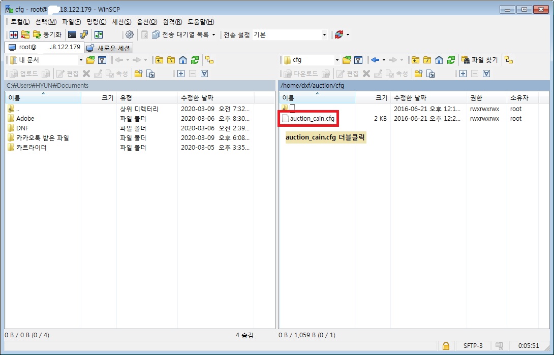Screen dimensions: 554x355
Task: Expand the arrow beside the red globe icon
Action: 348,34
